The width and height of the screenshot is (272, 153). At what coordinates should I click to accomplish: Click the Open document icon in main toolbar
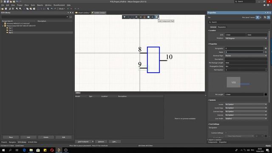tap(3, 8)
